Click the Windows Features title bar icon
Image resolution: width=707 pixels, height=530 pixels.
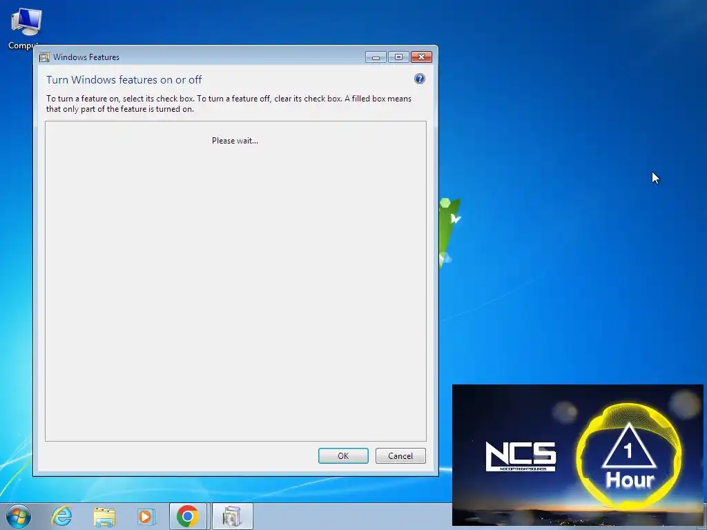pyautogui.click(x=44, y=57)
